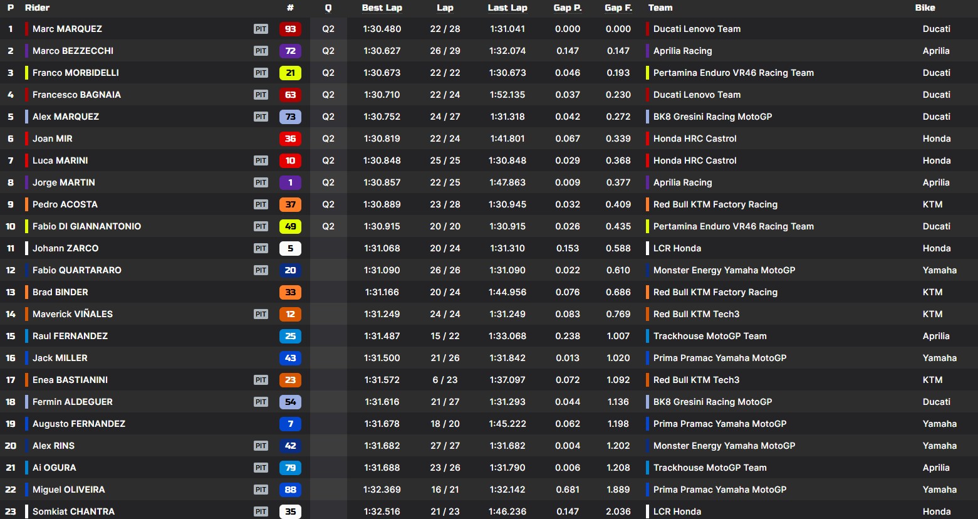978x519 pixels.
Task: Click the white number 5 badge
Action: pyautogui.click(x=290, y=248)
